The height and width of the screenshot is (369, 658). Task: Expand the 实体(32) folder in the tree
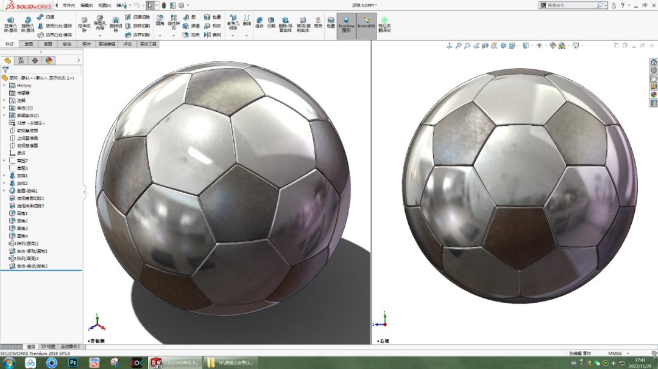click(4, 106)
